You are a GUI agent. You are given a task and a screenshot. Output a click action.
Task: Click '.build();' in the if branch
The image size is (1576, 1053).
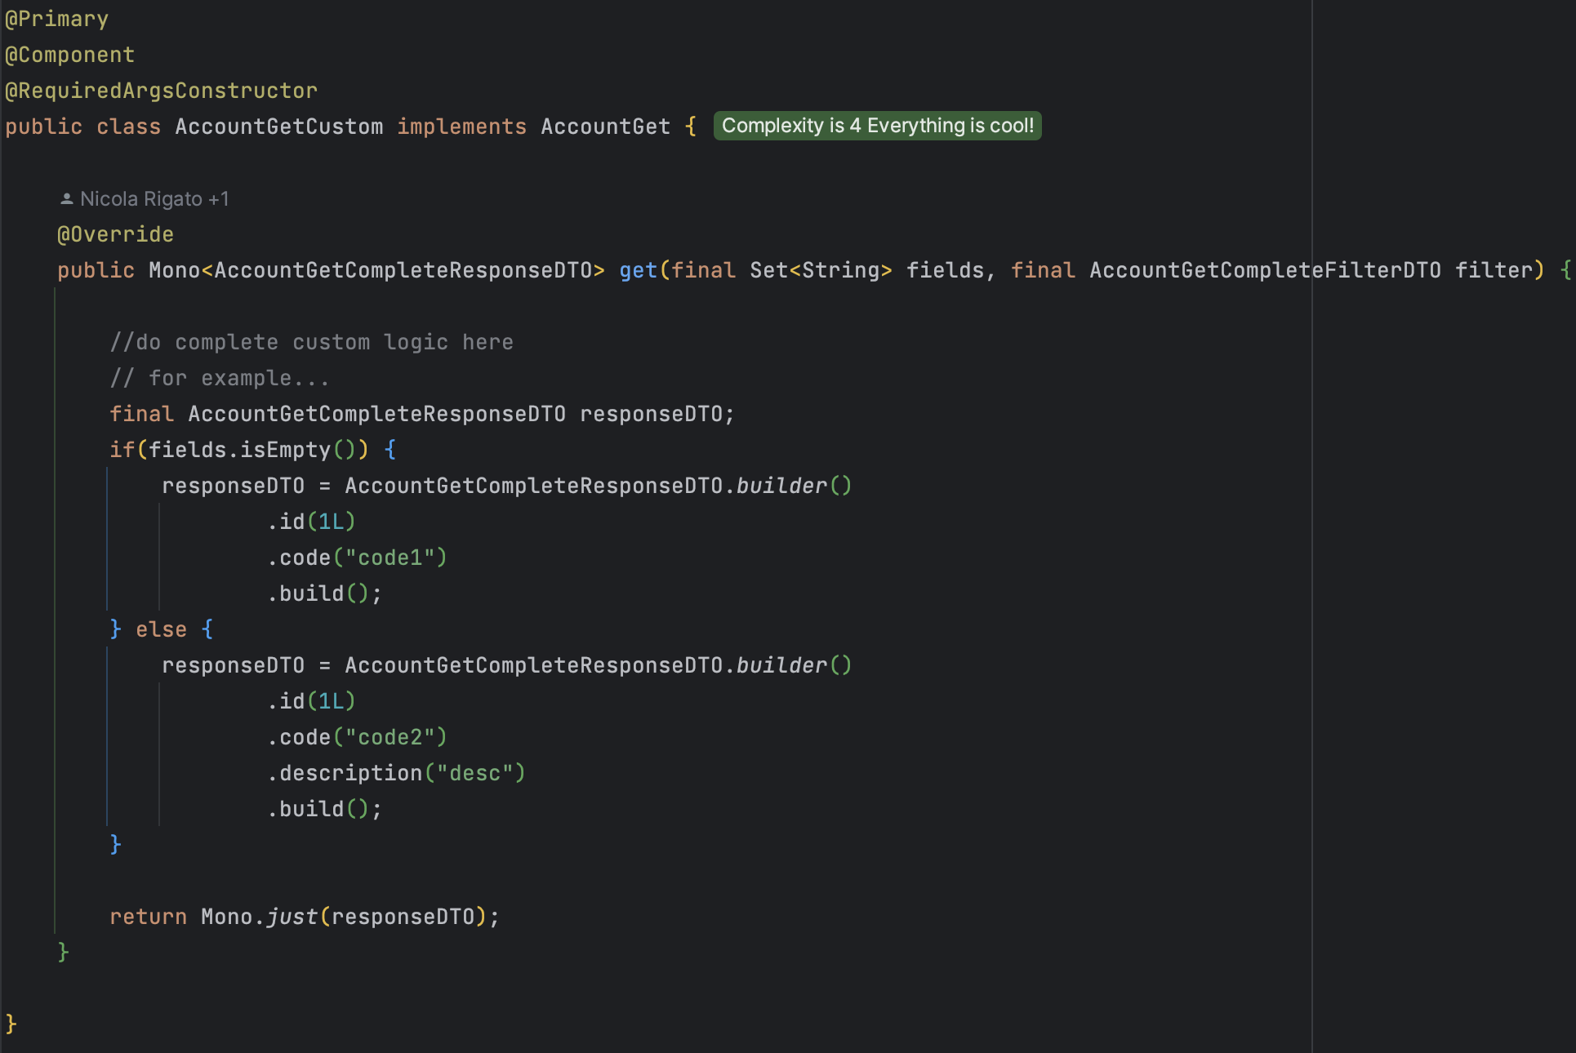click(324, 593)
